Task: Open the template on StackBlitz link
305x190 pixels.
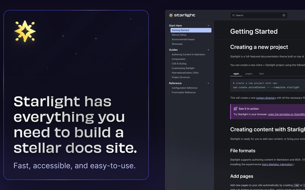Action: (x=287, y=114)
